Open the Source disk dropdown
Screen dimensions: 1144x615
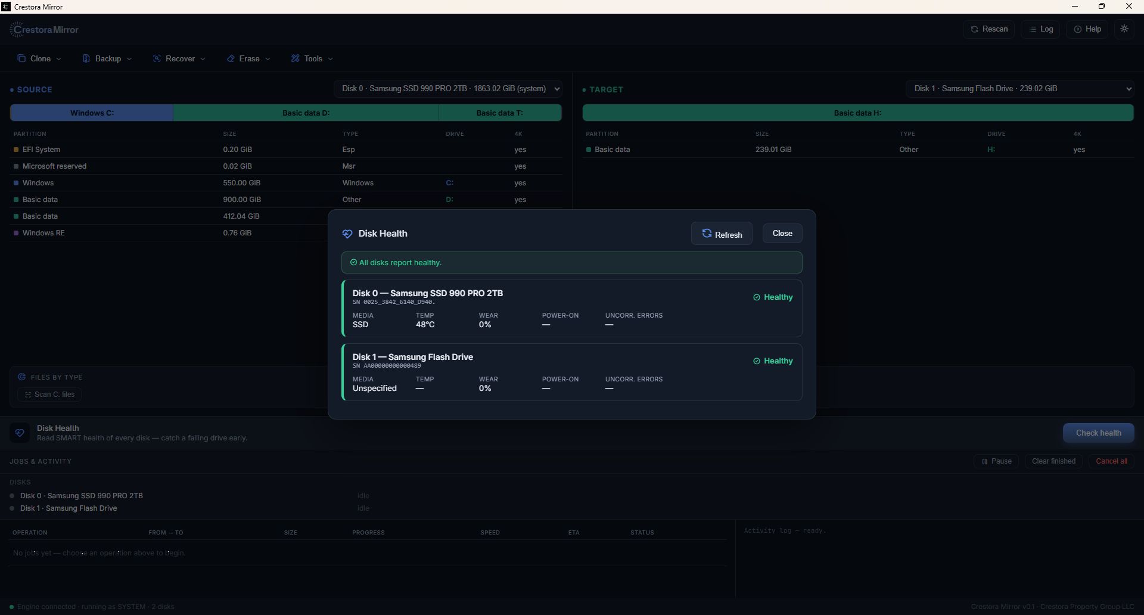pyautogui.click(x=448, y=89)
